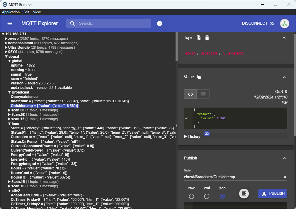Click the Outsidetemp breadcrumb link
This screenshot has width=296, height=209.
[233, 53]
